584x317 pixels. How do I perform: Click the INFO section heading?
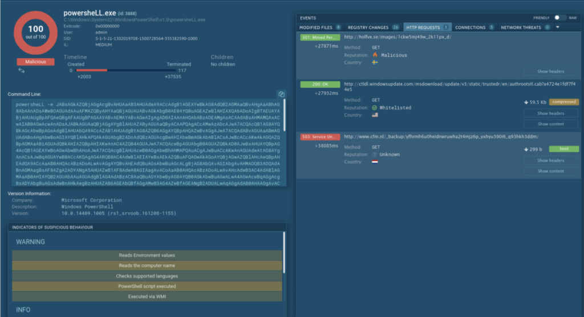point(23,310)
